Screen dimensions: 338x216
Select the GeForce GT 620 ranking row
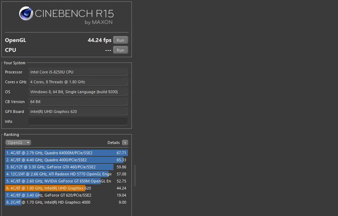(x=66, y=195)
